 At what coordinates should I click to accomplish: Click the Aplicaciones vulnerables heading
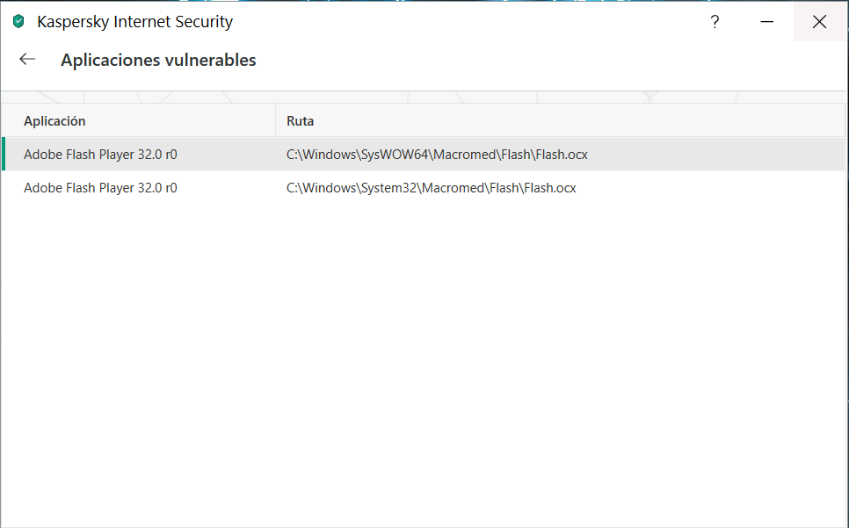158,60
